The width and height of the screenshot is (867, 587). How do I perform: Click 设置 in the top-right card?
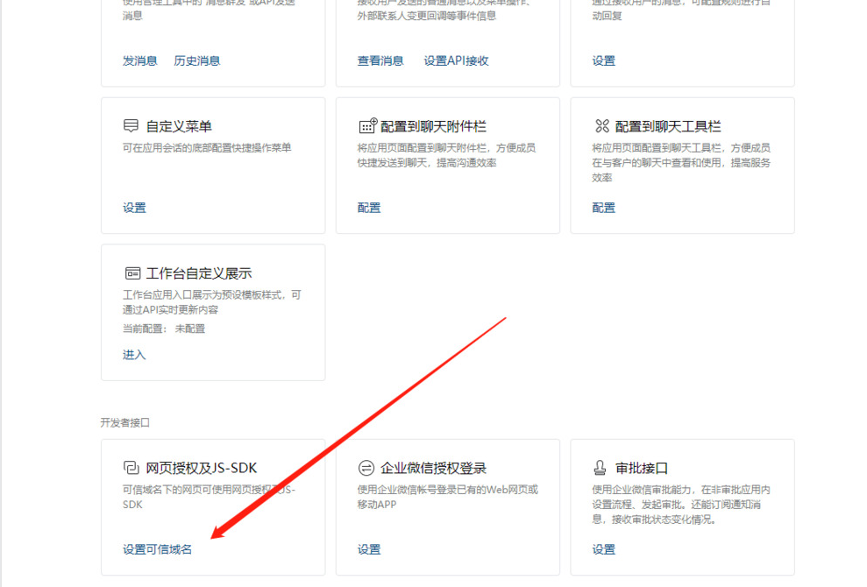pos(603,60)
